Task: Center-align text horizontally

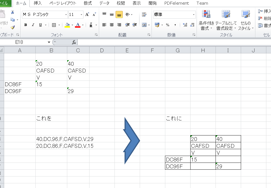Action: (112, 25)
